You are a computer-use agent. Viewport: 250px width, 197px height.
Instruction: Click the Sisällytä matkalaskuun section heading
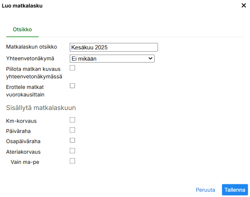41,108
